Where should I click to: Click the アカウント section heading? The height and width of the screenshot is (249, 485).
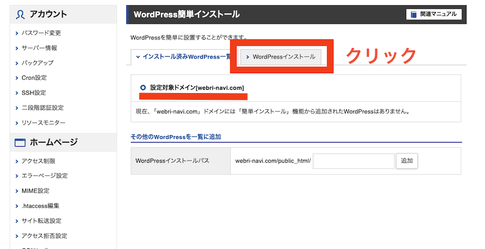tap(48, 14)
